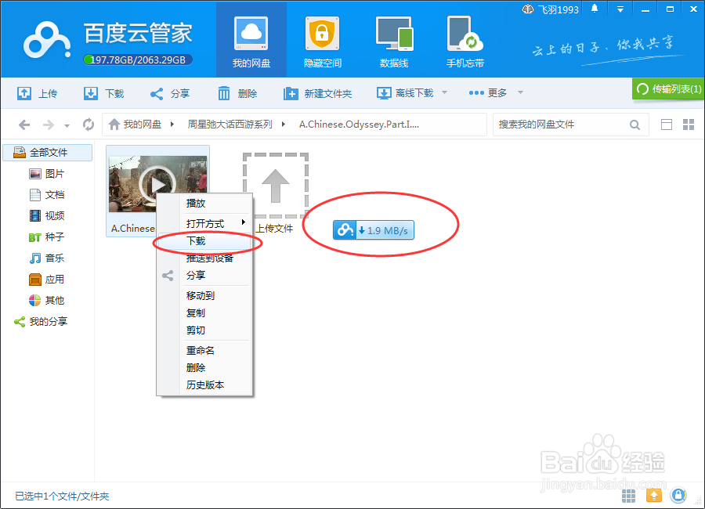Expand the arrow after 我的网盘 breadcrumb
Image resolution: width=705 pixels, height=509 pixels.
click(x=172, y=124)
